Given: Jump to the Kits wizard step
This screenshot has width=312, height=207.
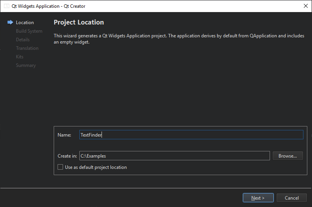Looking at the screenshot, I should pyautogui.click(x=20, y=57).
